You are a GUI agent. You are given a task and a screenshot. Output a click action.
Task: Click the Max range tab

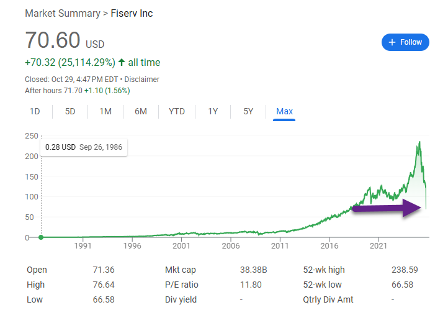pyautogui.click(x=284, y=111)
